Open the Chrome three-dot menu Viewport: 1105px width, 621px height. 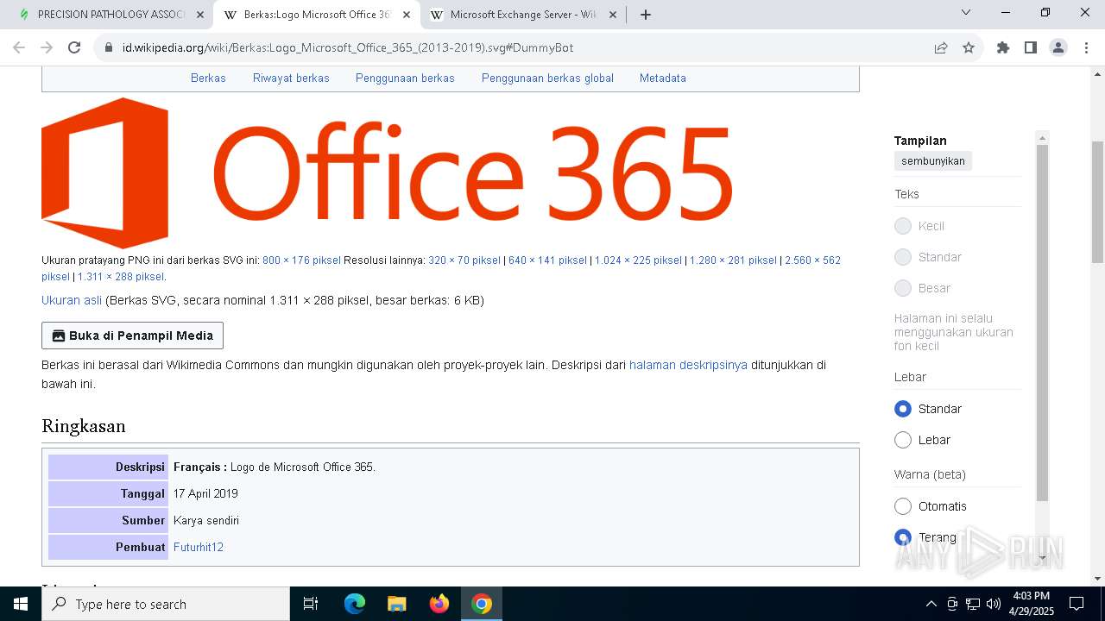(1085, 47)
